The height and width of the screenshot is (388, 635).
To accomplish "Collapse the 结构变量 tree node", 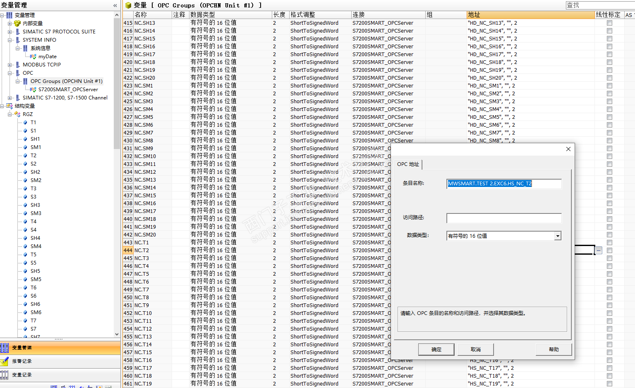I will (2, 106).
